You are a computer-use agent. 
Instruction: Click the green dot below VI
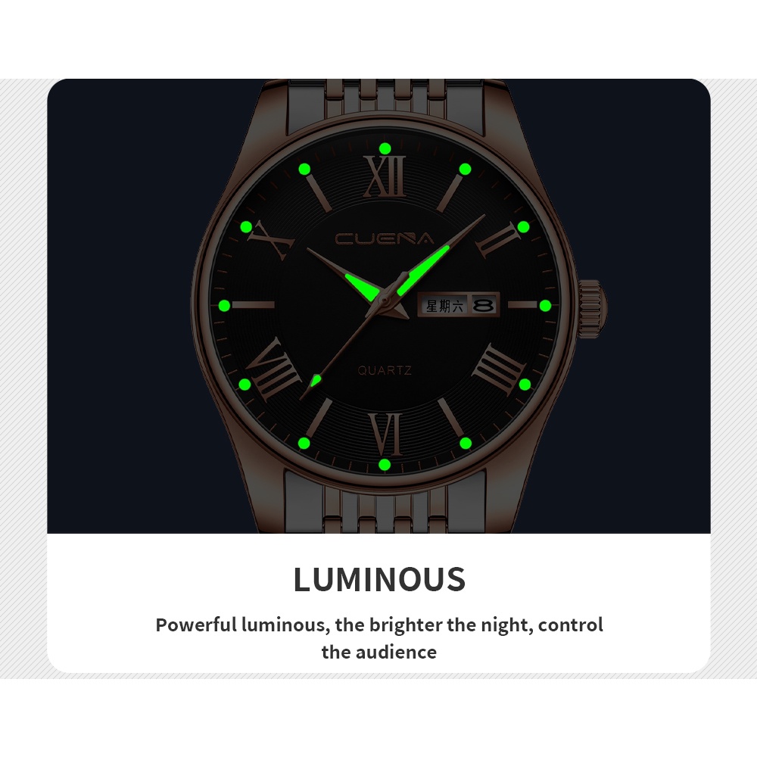(385, 465)
